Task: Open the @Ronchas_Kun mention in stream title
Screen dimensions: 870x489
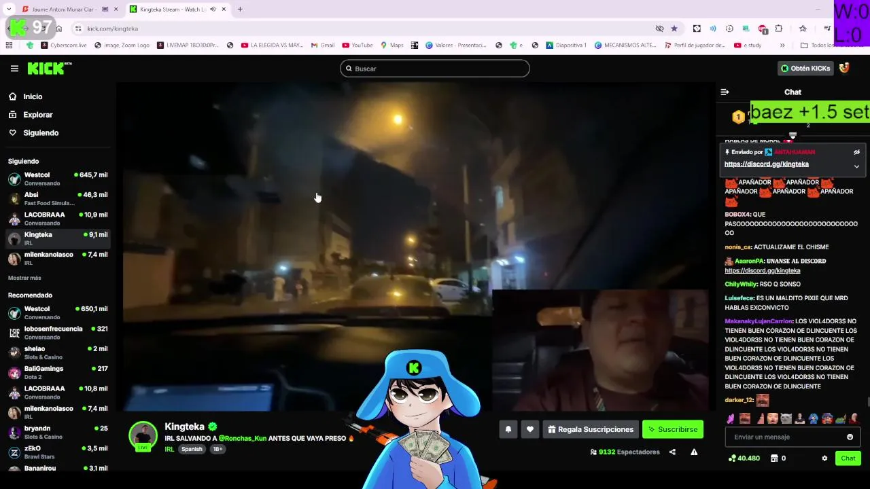Action: pyautogui.click(x=242, y=439)
